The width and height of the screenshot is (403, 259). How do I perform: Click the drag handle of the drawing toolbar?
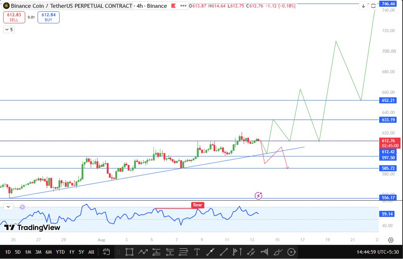point(118,252)
